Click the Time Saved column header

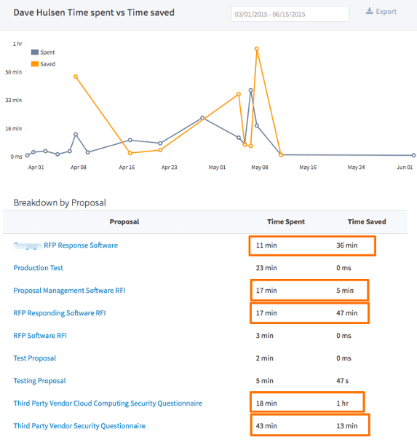(x=367, y=221)
